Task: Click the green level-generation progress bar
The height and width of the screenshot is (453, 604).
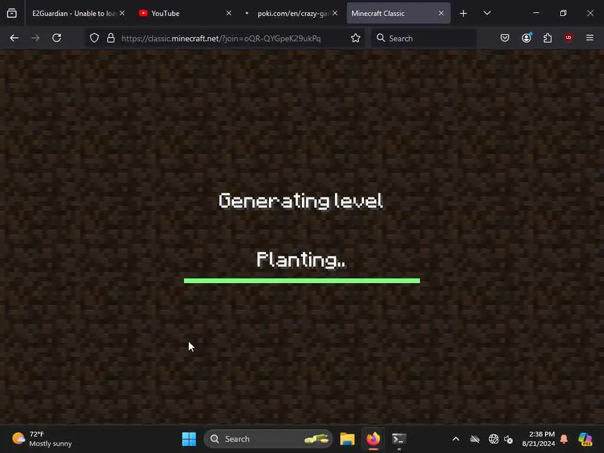Action: tap(302, 281)
